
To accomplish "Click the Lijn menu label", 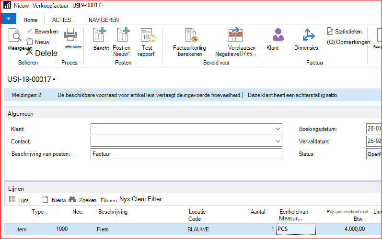I will click(x=23, y=200).
